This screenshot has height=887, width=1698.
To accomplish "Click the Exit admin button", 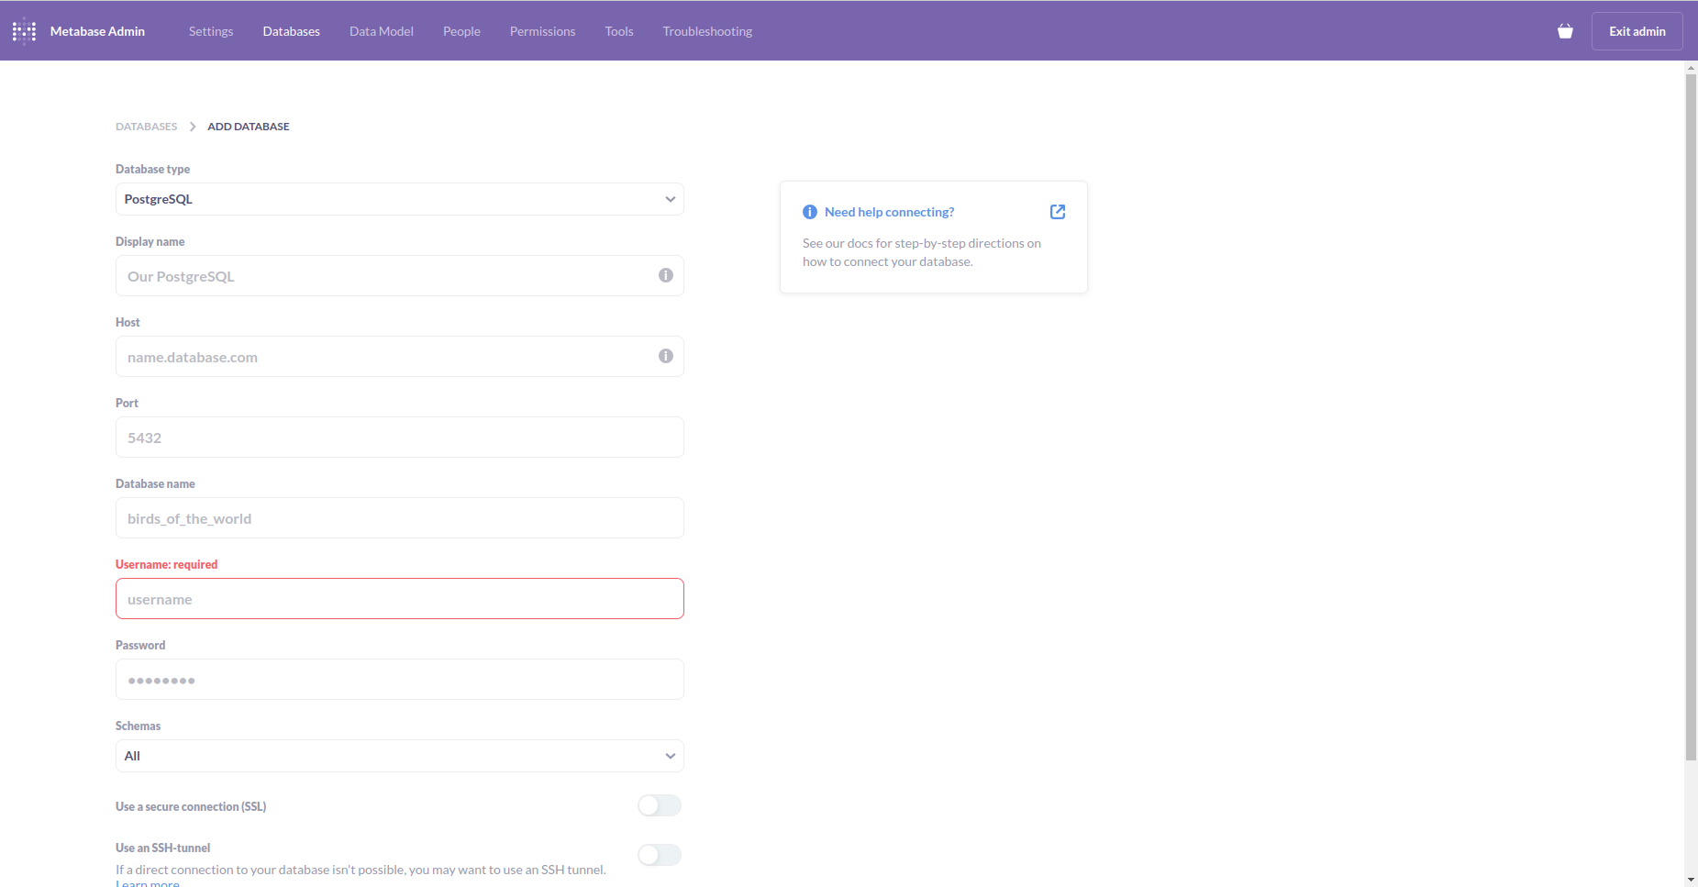I will click(x=1637, y=30).
